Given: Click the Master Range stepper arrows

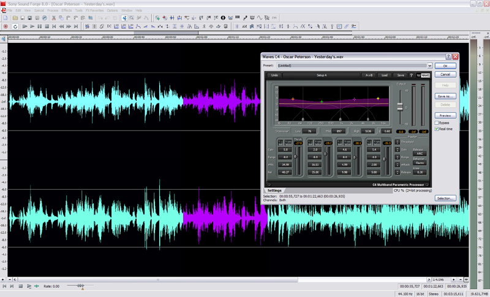Looking at the screenshot, I should pos(397,157).
